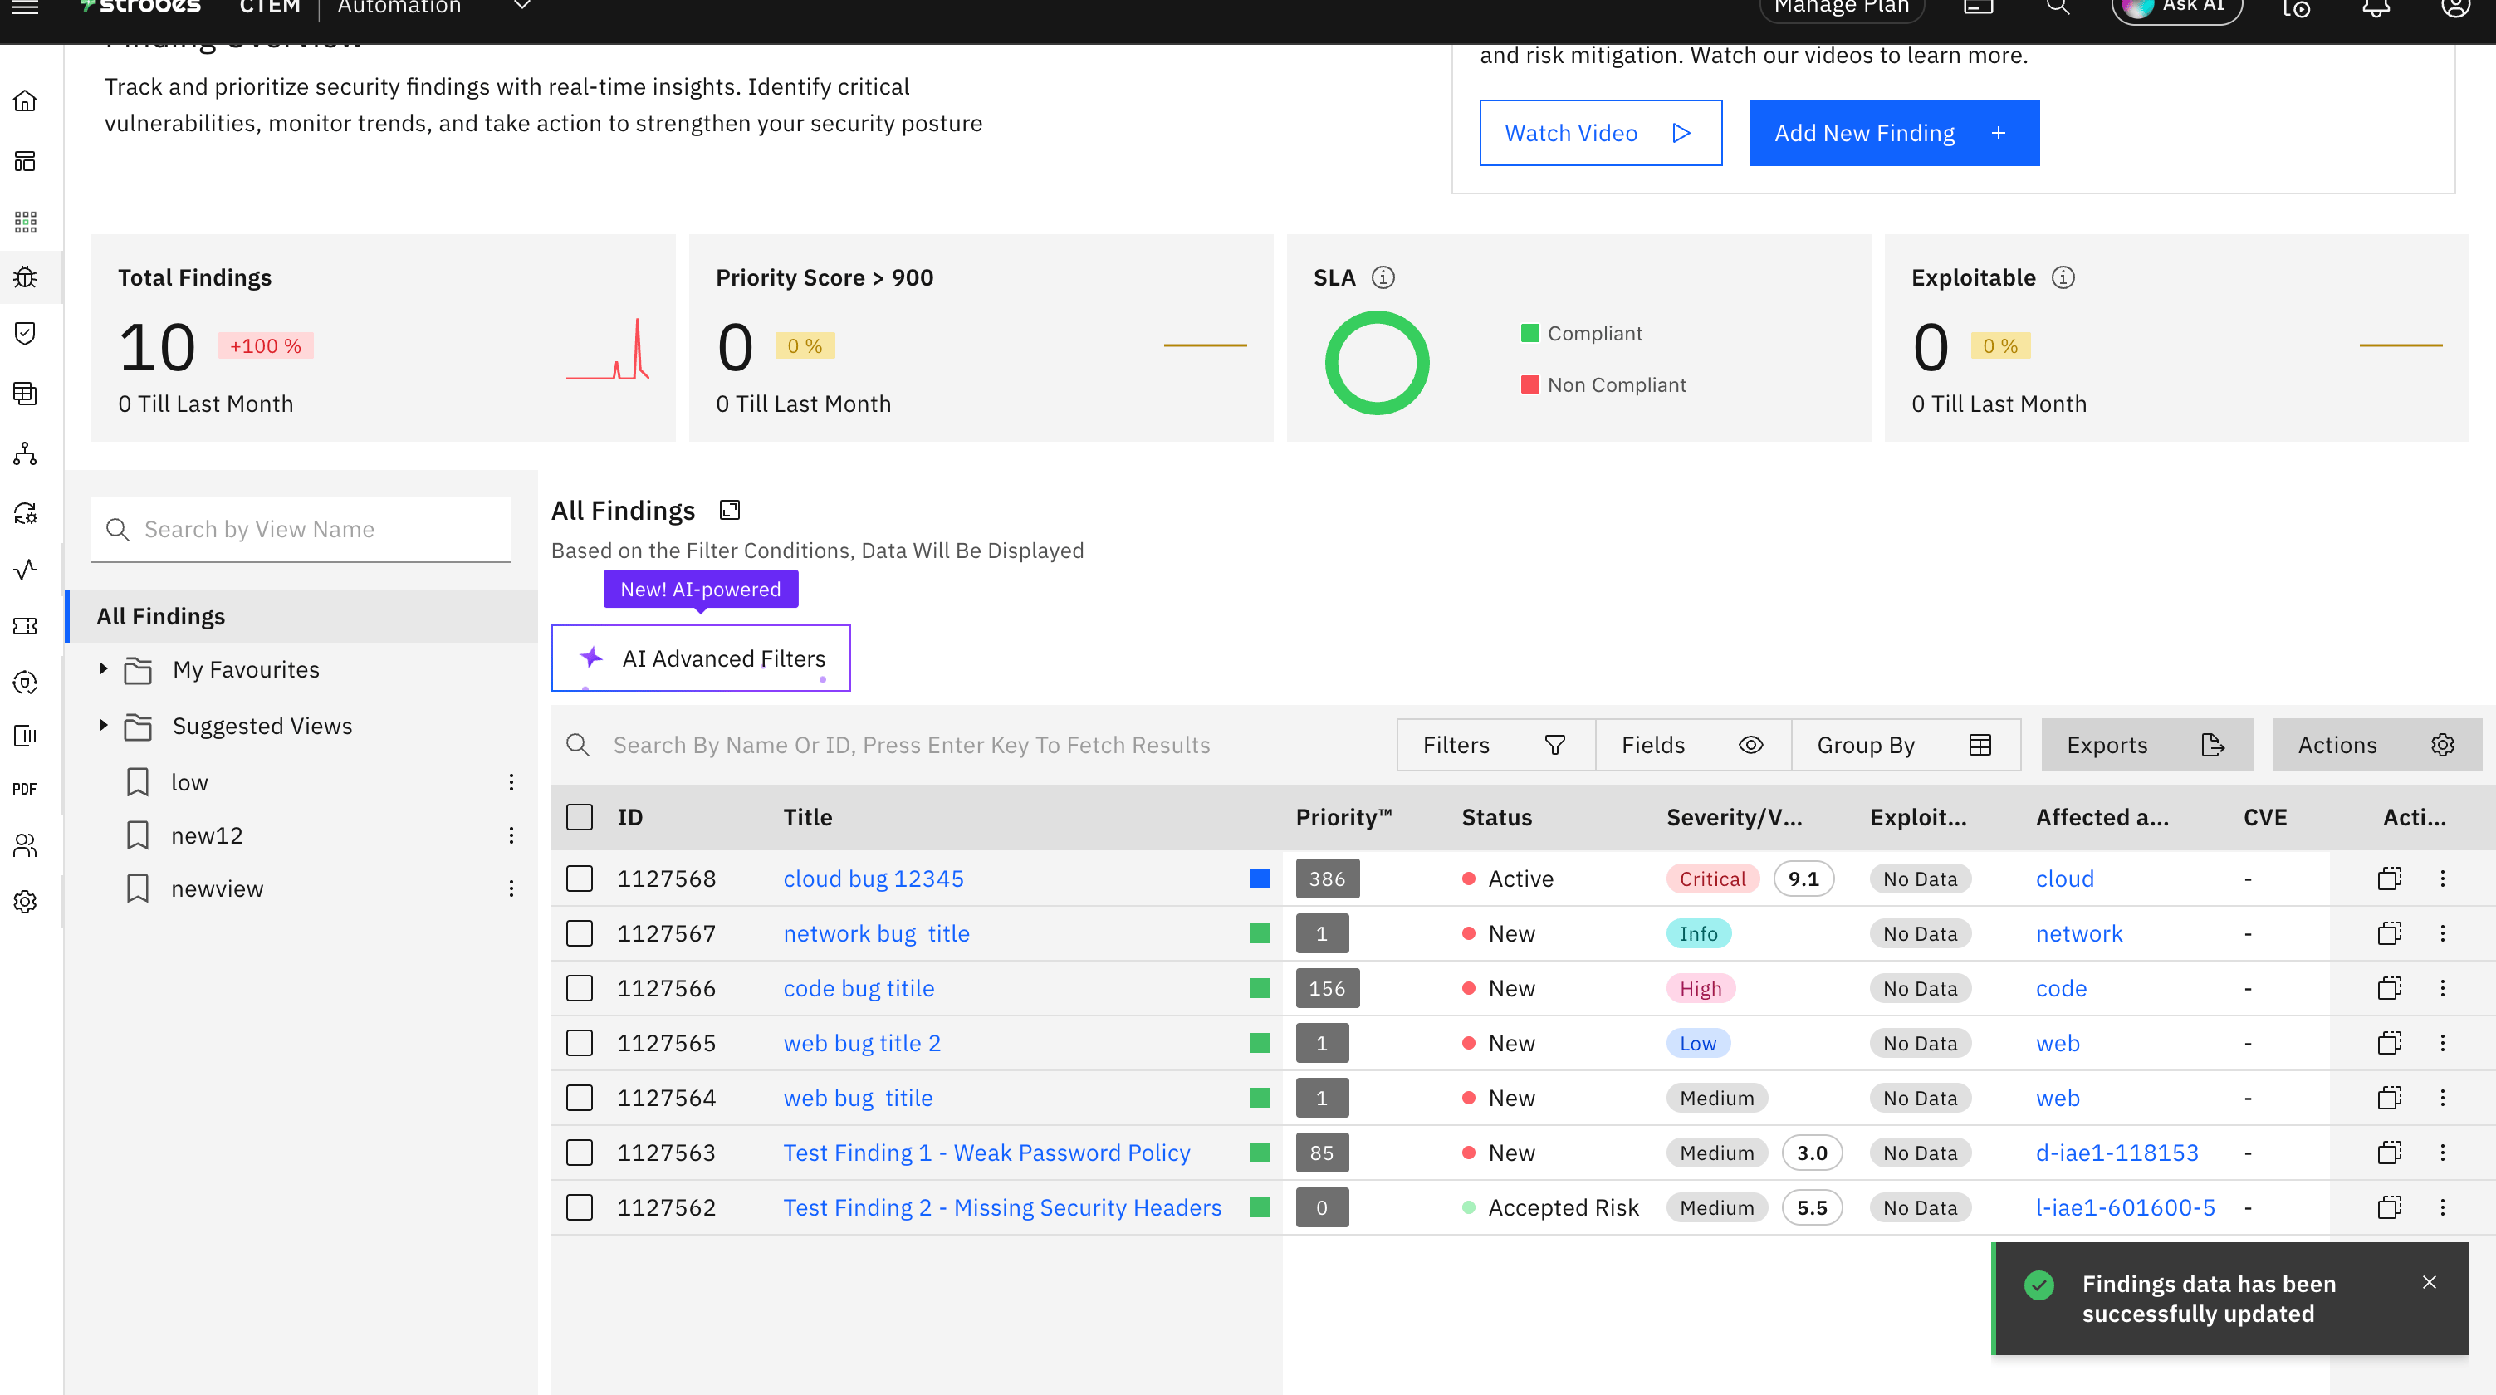The width and height of the screenshot is (2496, 1395).
Task: Open the Filters panel
Action: 1495,745
